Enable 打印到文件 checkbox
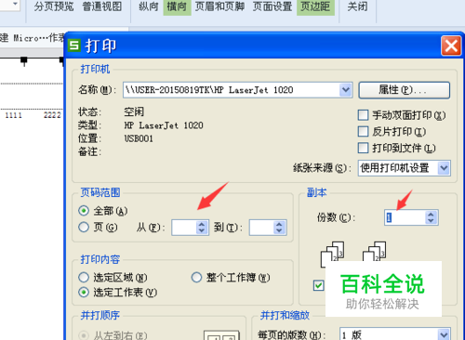The image size is (465, 340). 363,148
